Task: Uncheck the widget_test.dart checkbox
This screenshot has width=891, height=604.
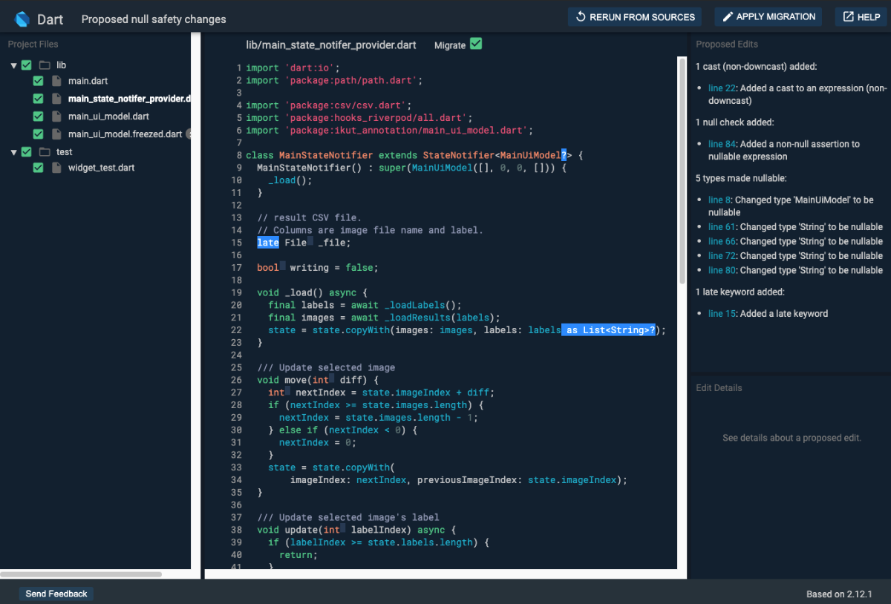Action: tap(39, 168)
